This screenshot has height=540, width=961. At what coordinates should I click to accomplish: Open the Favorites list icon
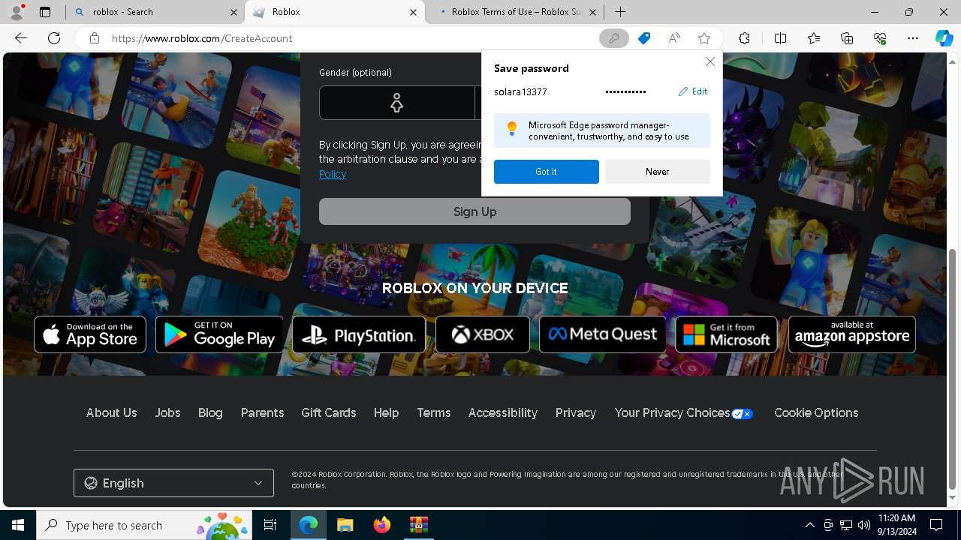814,38
